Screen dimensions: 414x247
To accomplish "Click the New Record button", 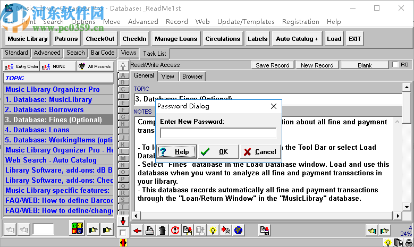I will point(317,65).
